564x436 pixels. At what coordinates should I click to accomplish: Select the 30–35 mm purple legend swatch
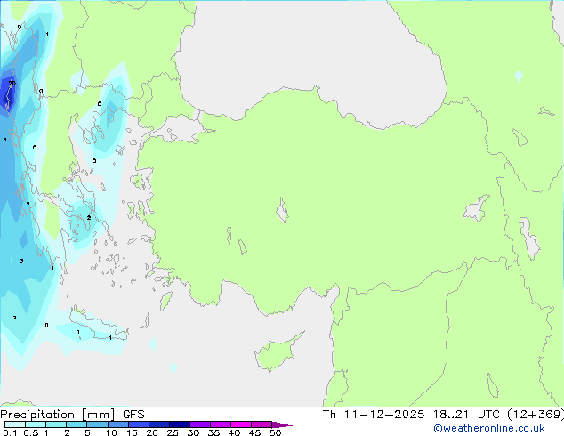(200, 424)
